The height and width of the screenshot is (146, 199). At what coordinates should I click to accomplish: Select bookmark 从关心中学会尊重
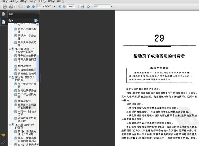(x=27, y=30)
